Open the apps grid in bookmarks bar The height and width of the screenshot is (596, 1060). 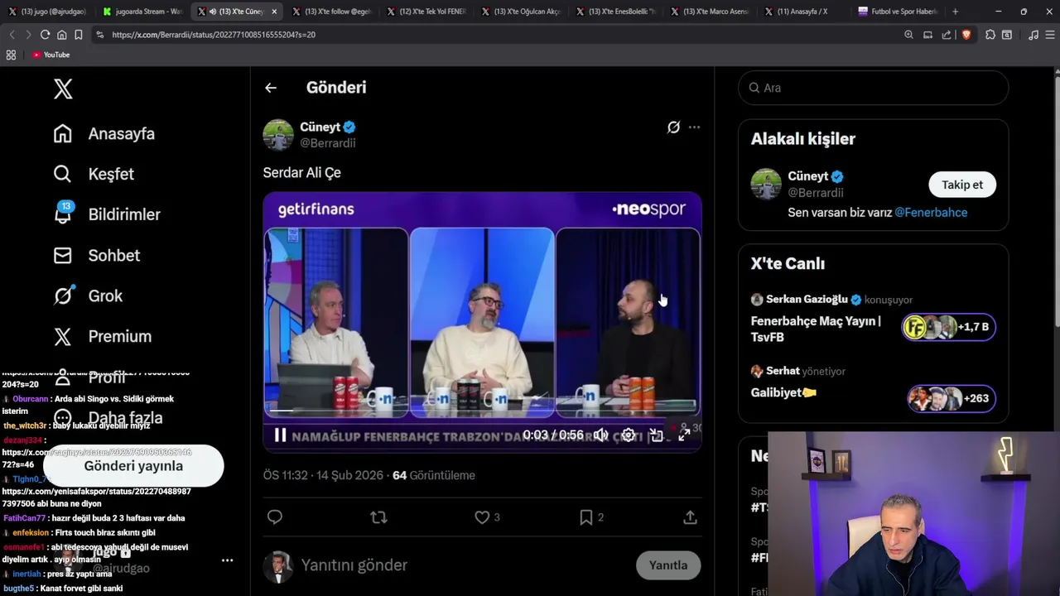pos(11,55)
